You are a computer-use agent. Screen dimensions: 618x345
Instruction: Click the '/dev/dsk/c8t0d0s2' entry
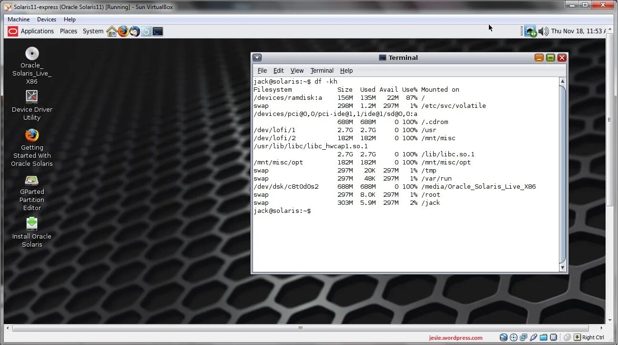[286, 187]
